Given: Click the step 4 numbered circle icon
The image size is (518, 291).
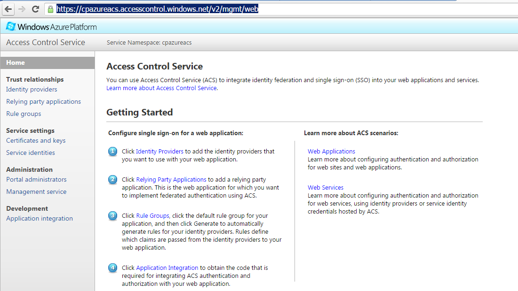Looking at the screenshot, I should [112, 268].
